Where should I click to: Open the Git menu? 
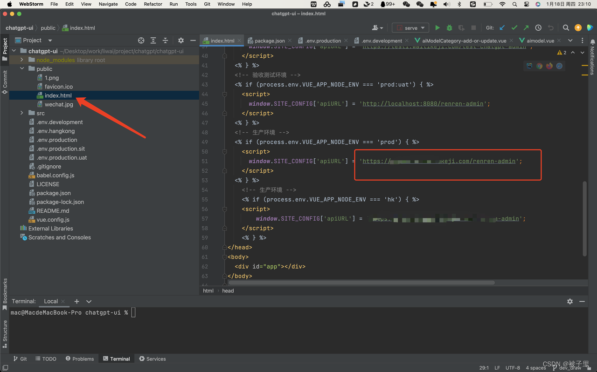(207, 4)
